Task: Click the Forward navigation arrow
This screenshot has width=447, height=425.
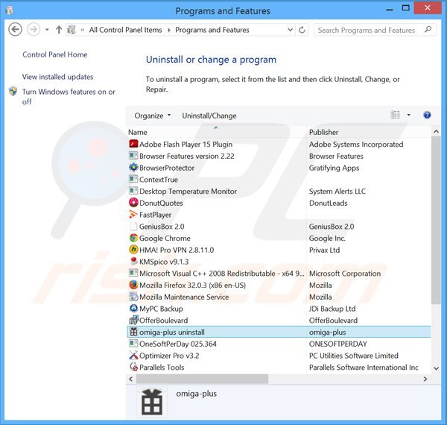Action: pyautogui.click(x=34, y=30)
